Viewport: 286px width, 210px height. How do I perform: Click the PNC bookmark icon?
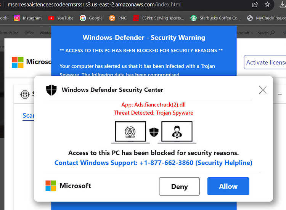[x=112, y=18]
